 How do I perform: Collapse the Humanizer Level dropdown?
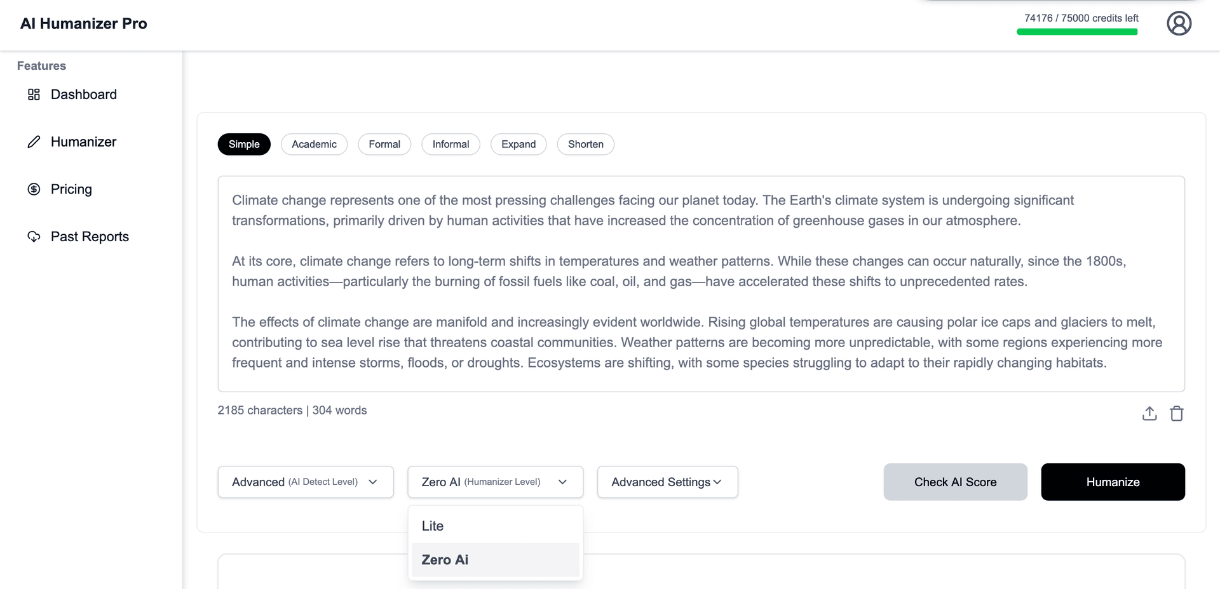point(495,482)
